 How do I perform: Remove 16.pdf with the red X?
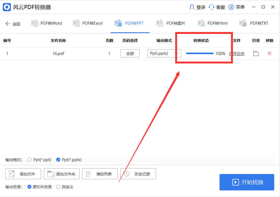[270, 53]
